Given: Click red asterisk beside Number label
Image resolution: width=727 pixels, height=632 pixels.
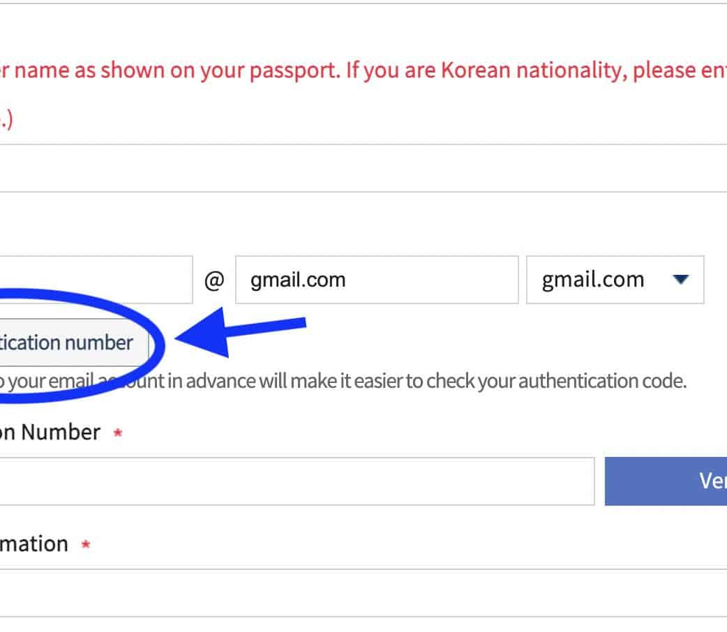Looking at the screenshot, I should pos(118,434).
